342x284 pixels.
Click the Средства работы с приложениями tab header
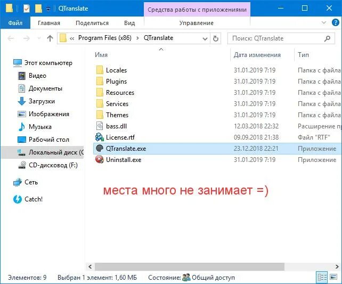tap(197, 10)
